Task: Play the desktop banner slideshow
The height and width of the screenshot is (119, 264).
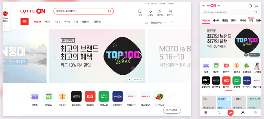Action: (129, 79)
